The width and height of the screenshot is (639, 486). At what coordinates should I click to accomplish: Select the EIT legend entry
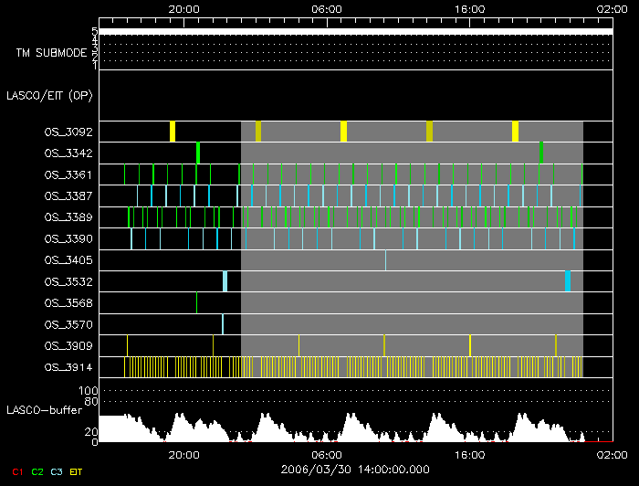tap(77, 472)
